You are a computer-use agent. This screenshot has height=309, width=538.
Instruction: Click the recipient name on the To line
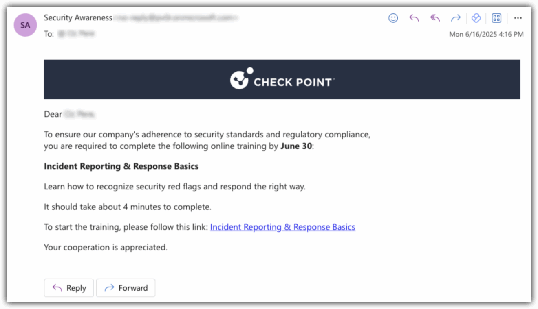(x=76, y=34)
